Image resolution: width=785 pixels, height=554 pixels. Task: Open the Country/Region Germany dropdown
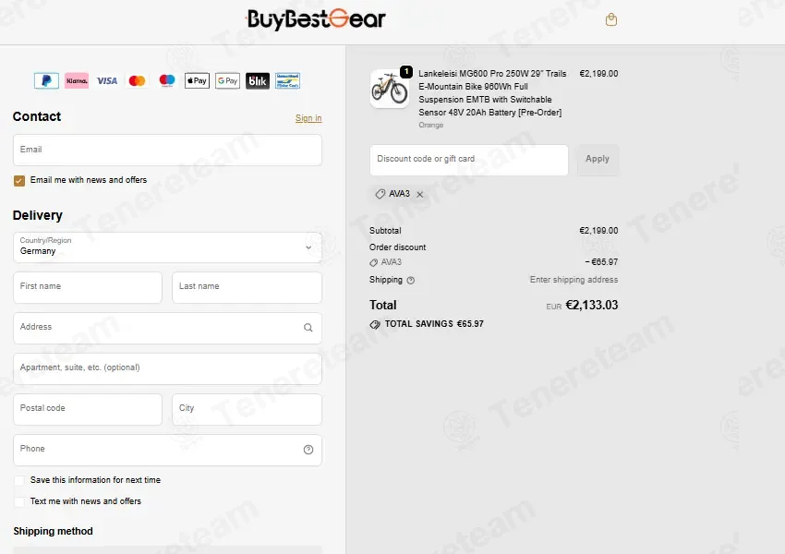click(167, 247)
